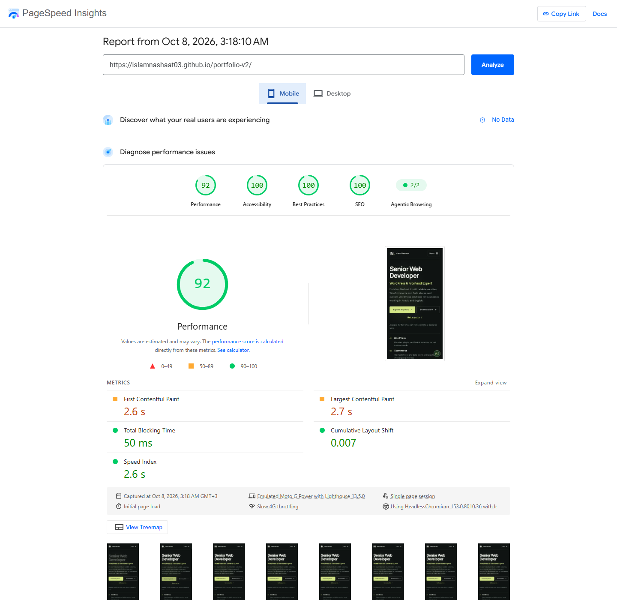Click the calendar icon beside Captured at
This screenshot has width=617, height=600.
point(119,496)
